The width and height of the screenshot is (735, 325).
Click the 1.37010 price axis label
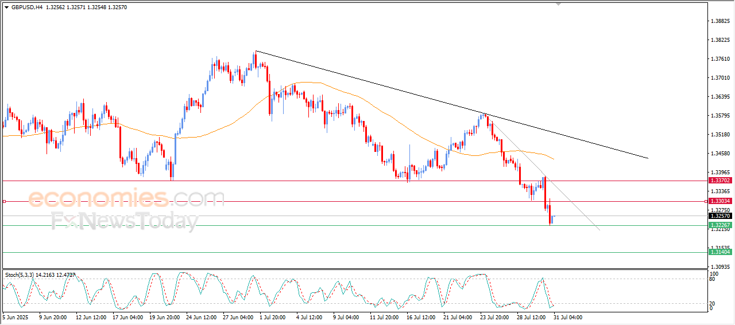[720, 78]
